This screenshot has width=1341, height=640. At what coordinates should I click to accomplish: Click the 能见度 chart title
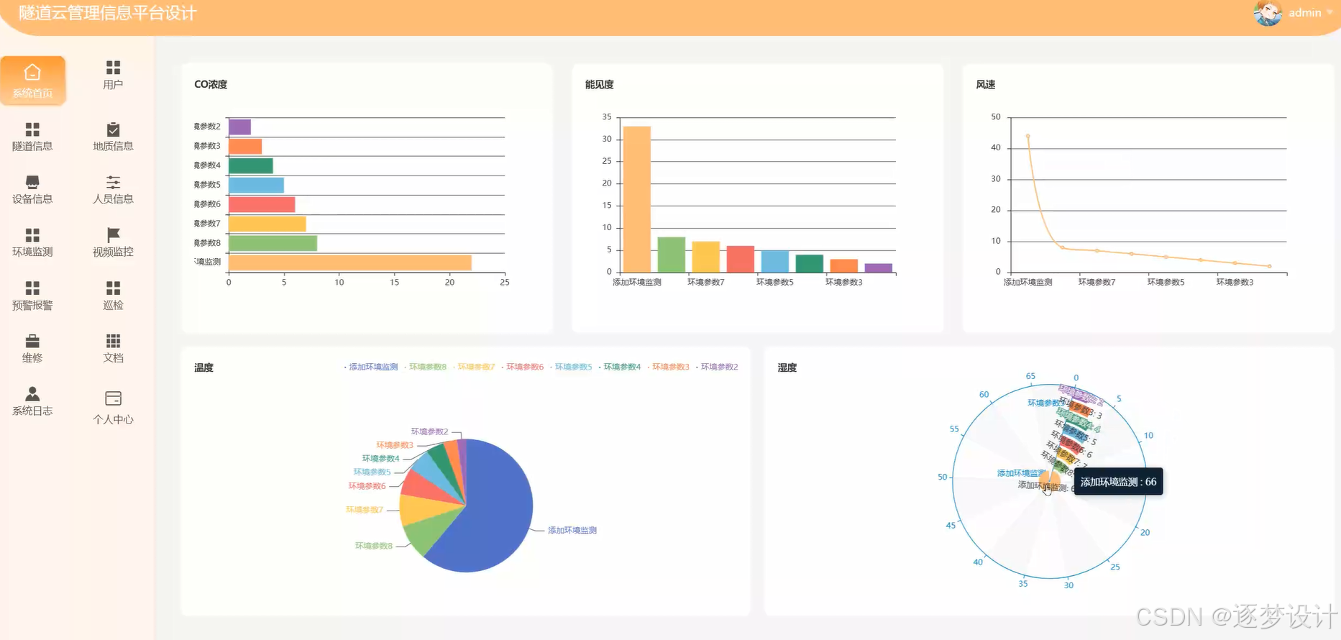click(x=599, y=84)
